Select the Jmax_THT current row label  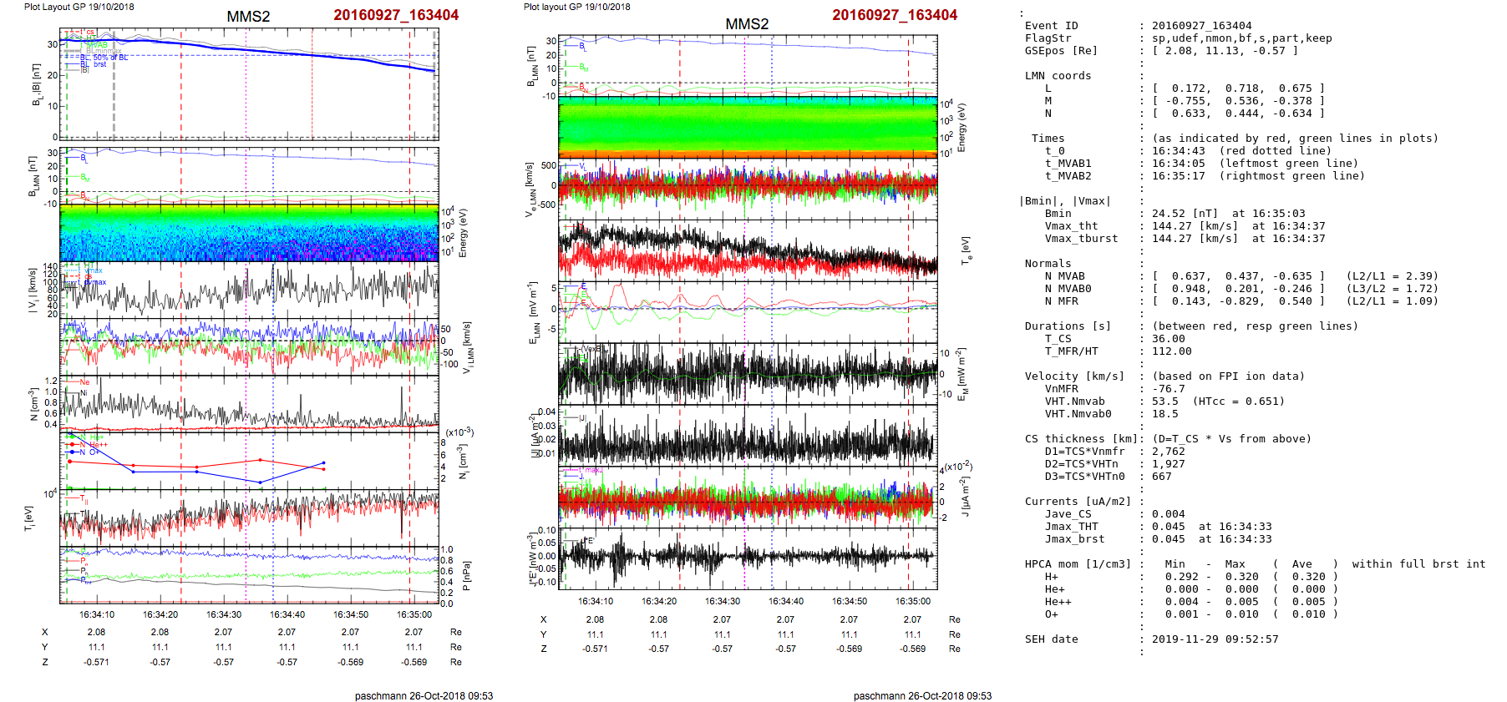1071,527
